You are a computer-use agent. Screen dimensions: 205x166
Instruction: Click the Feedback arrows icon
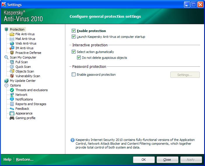[12, 109]
